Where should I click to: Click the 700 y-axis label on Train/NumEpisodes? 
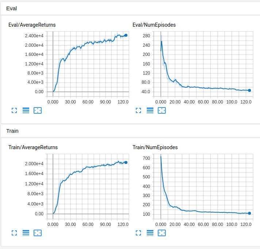point(146,158)
